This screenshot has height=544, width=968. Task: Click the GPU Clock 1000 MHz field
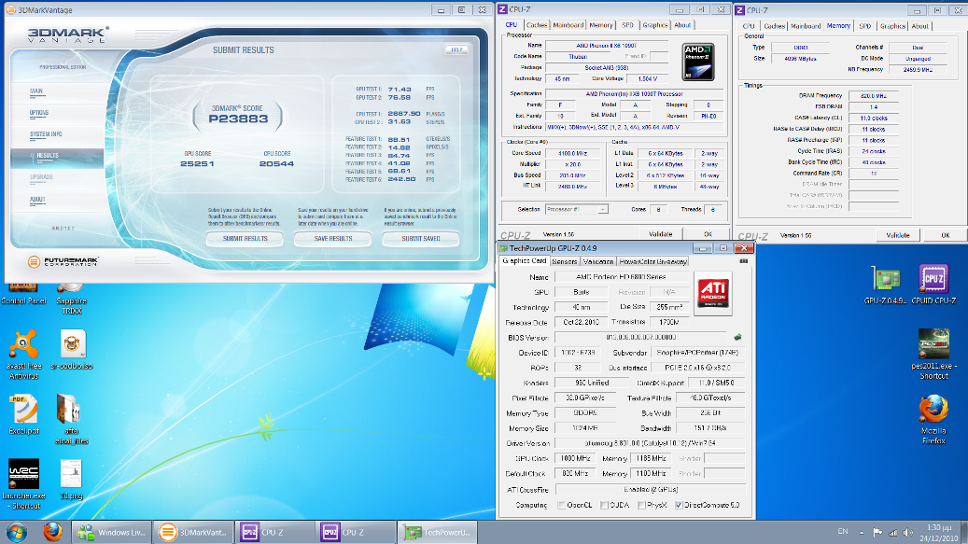point(575,459)
